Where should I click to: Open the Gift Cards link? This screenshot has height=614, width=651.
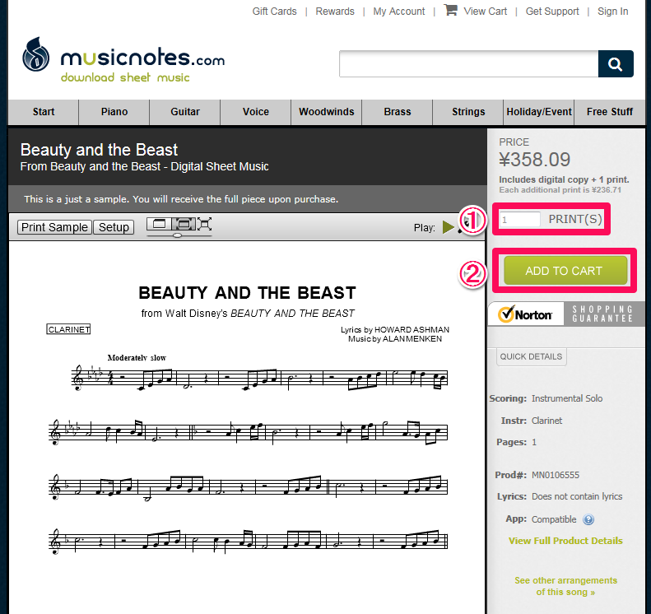(x=274, y=12)
